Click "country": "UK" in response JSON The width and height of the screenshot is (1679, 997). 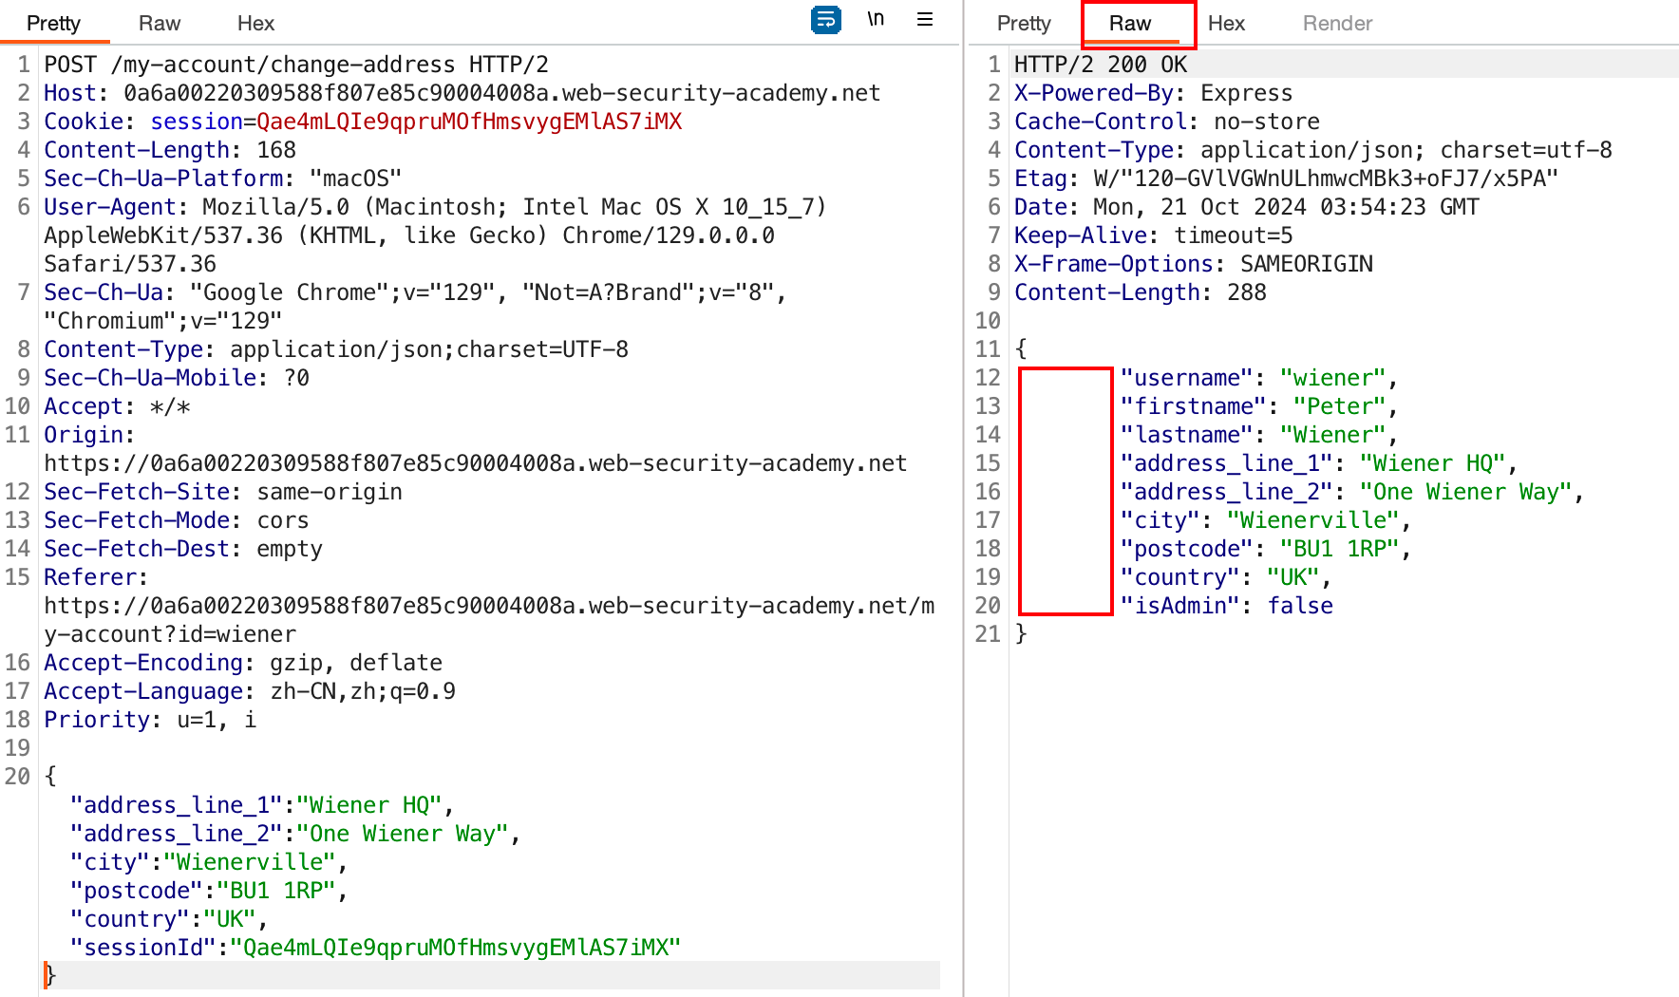click(x=1227, y=577)
